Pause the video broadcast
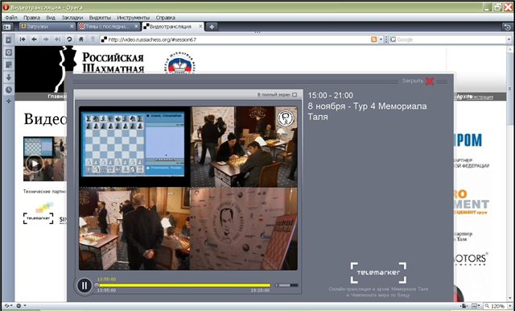Viewport: 515px width, 311px height. (84, 286)
